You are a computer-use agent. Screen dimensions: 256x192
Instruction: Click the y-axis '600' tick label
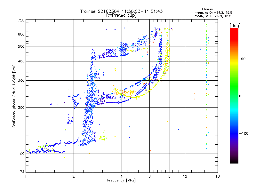click(21, 34)
